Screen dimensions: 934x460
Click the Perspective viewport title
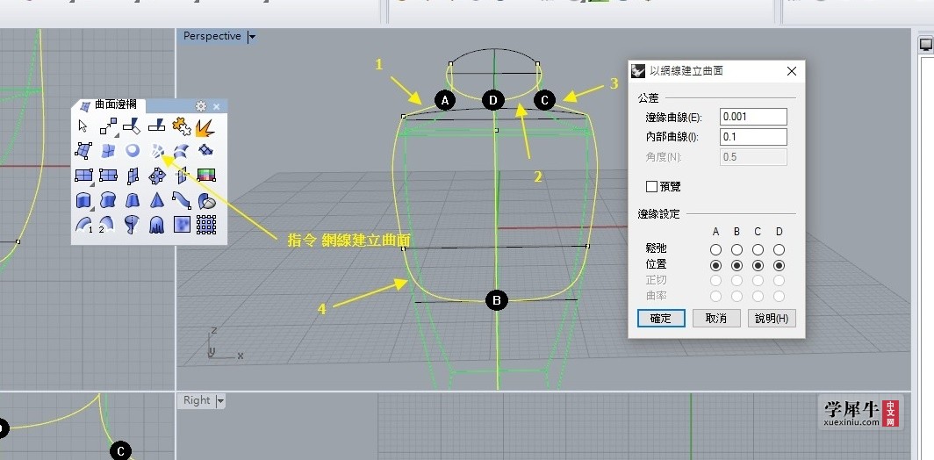click(212, 36)
